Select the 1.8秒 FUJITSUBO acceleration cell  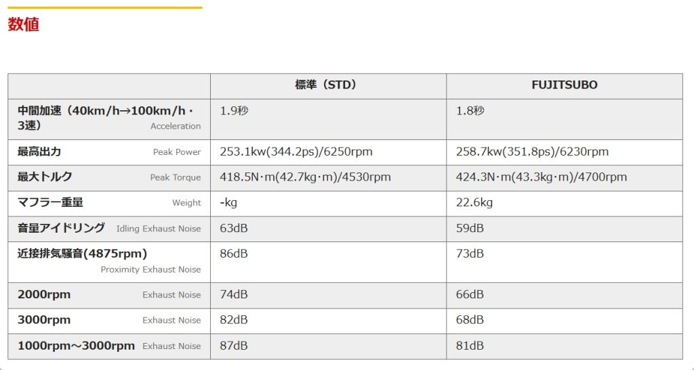click(x=470, y=111)
